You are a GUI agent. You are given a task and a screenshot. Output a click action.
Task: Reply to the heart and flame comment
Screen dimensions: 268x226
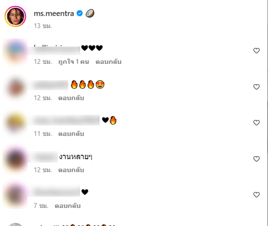point(71,134)
